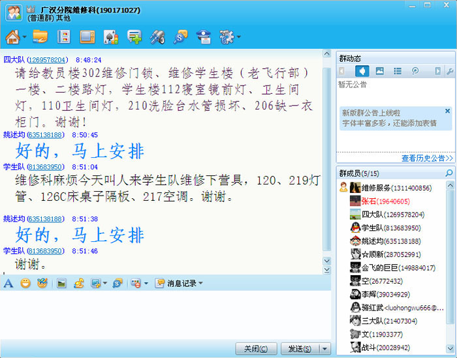
Task: Open group settings gear icon
Action: click(227, 37)
